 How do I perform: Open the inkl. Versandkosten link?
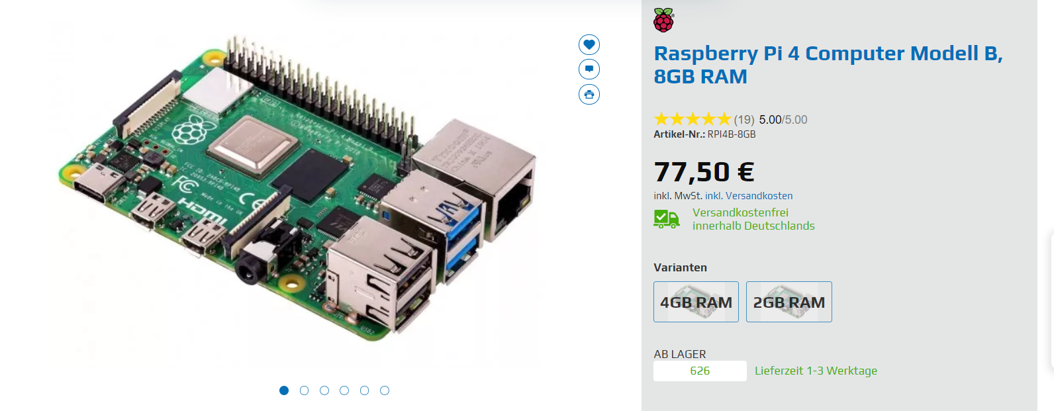coord(749,196)
